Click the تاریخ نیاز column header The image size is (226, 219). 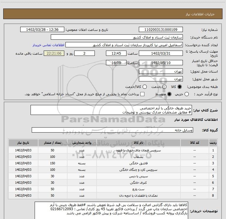pos(23,143)
